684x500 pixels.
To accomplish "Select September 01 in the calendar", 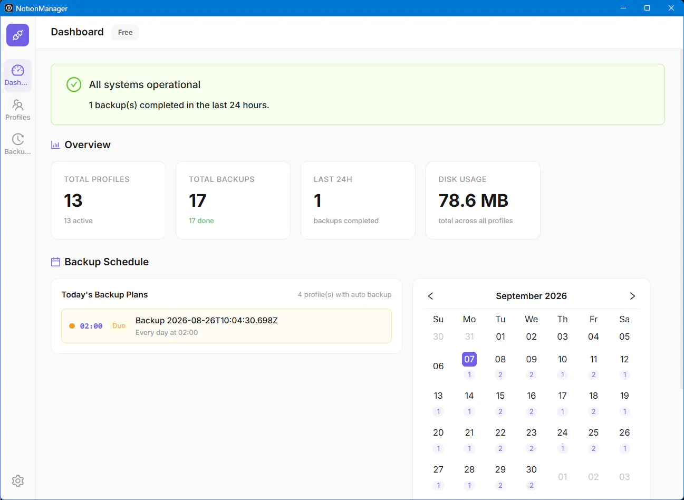I will (500, 336).
